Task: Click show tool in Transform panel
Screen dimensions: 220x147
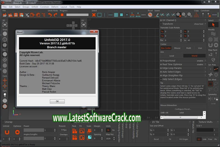Action: (199, 24)
